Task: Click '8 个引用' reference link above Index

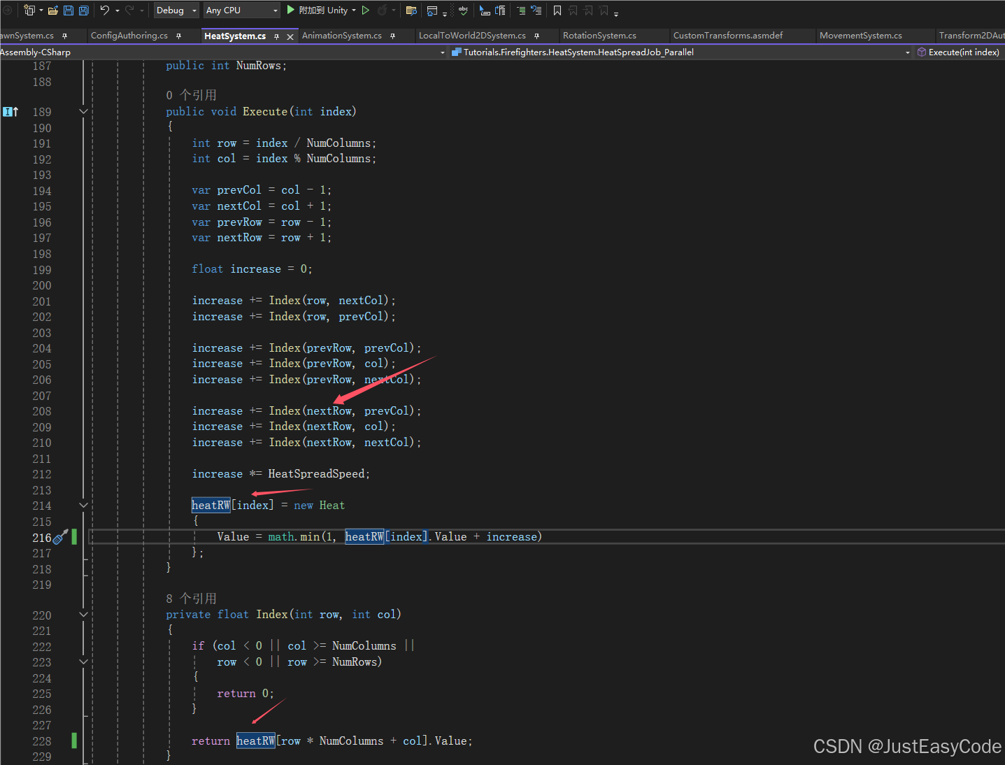Action: (x=191, y=599)
